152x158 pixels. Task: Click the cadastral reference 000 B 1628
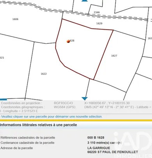pos(96,138)
